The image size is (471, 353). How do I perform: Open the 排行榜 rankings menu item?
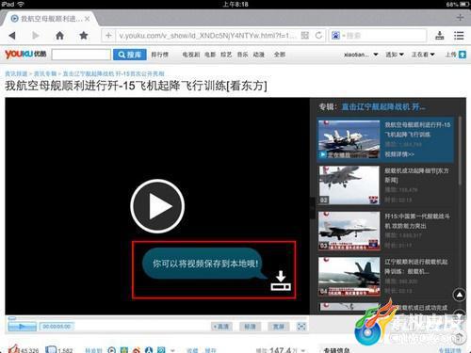tap(160, 55)
